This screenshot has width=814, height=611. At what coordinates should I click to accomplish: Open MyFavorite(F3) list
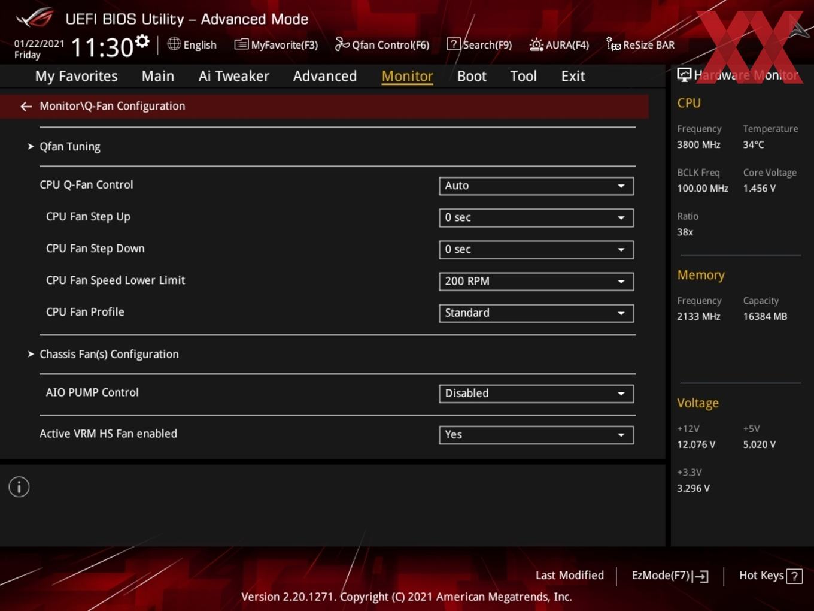276,44
